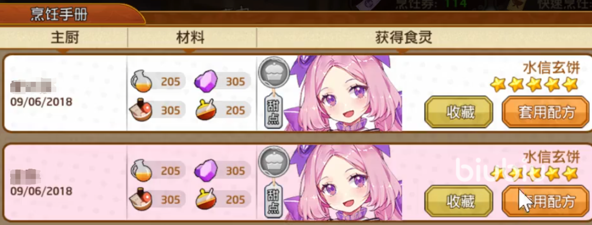Click 收藏 button on second pink recipe
The height and width of the screenshot is (225, 592).
(x=459, y=201)
